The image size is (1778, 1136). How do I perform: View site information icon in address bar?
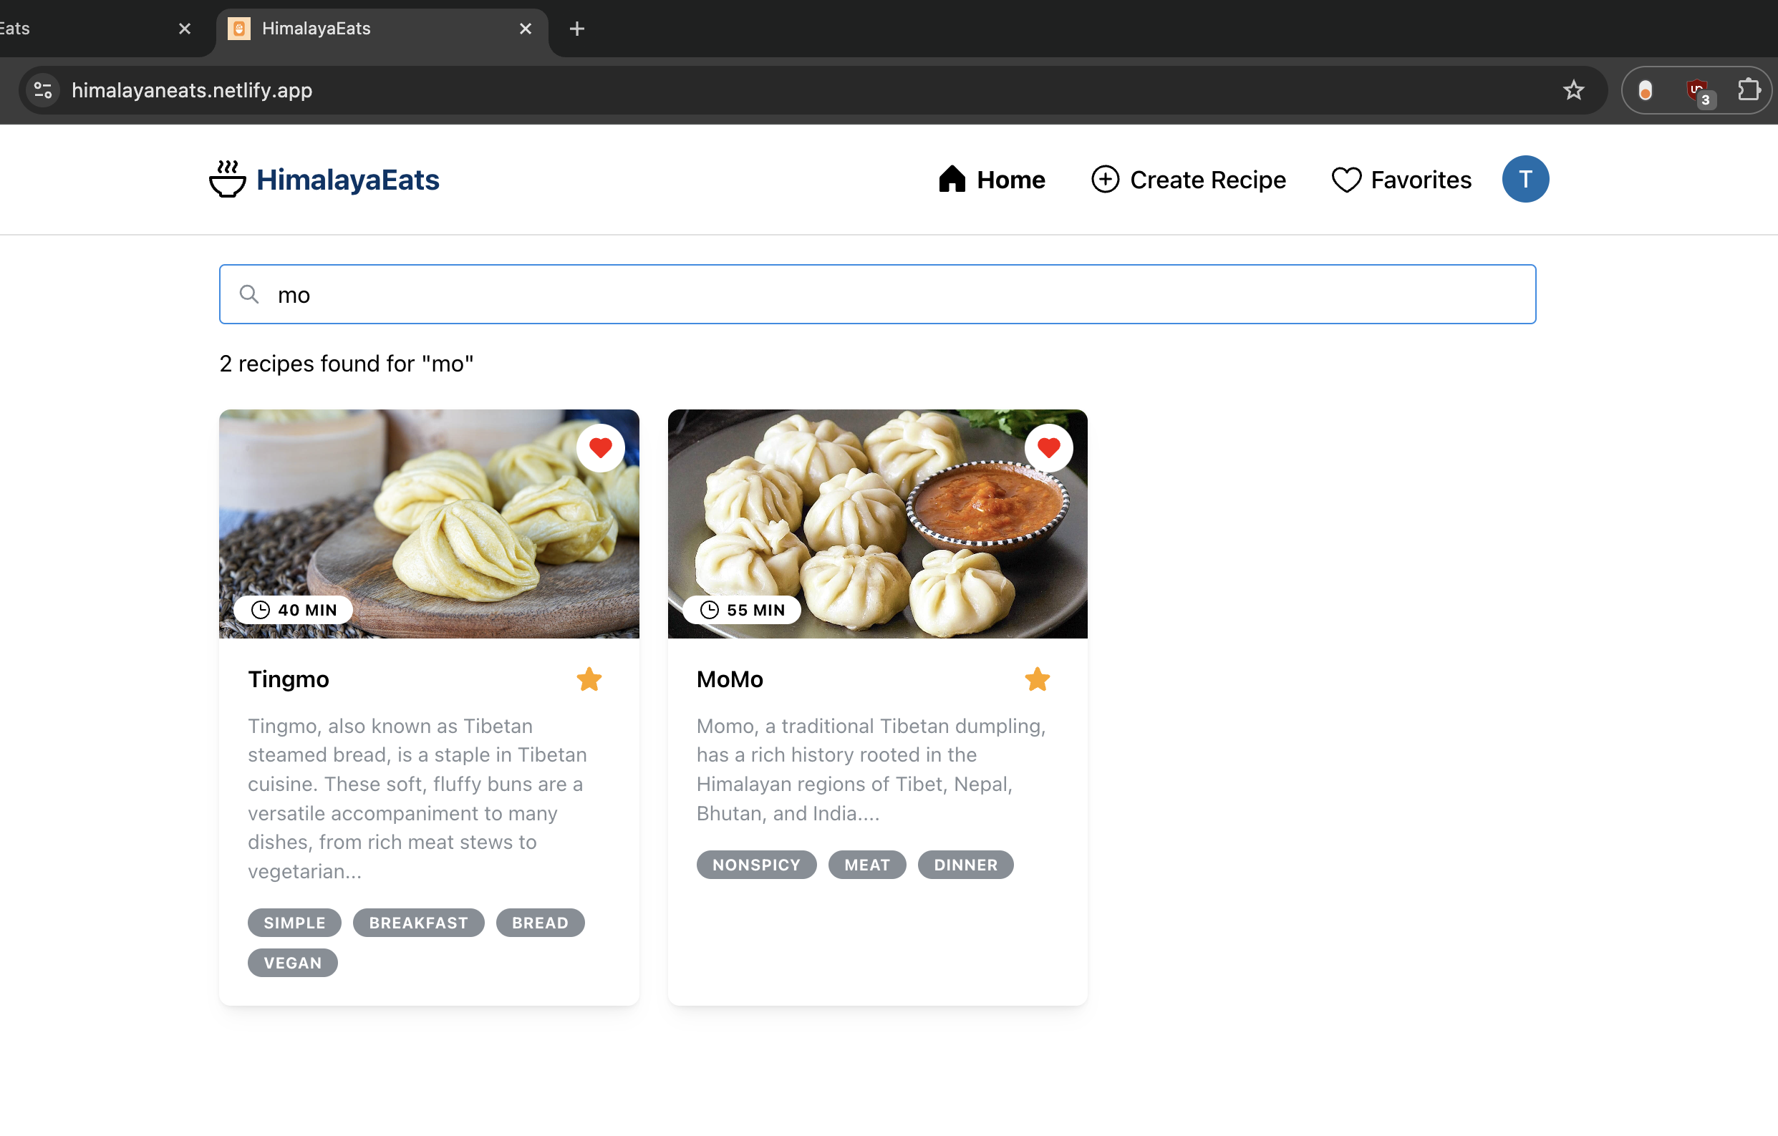[x=43, y=90]
